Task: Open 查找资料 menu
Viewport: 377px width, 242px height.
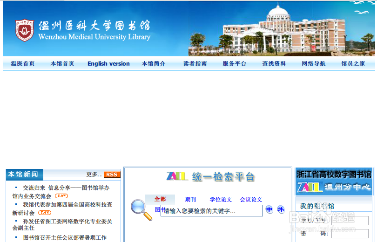Action: point(274,64)
